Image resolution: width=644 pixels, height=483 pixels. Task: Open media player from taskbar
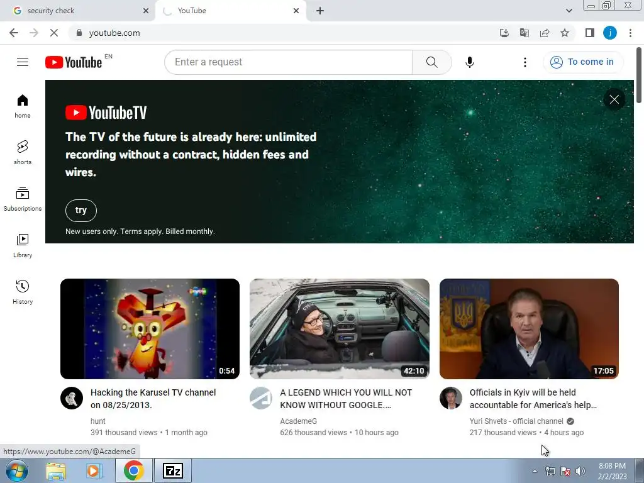pos(94,470)
